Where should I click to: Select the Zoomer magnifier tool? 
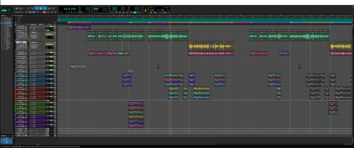(x=32, y=8)
